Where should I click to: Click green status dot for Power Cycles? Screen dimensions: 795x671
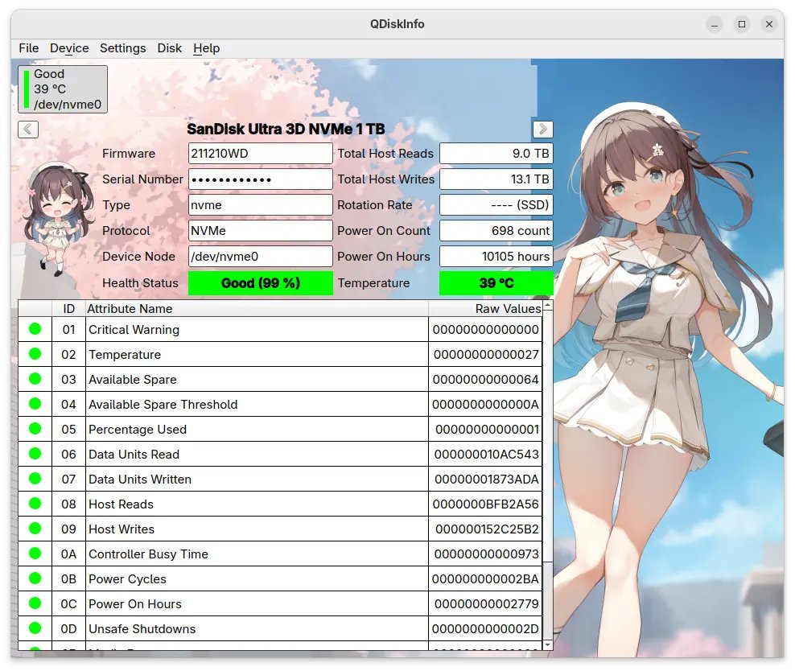coord(35,578)
